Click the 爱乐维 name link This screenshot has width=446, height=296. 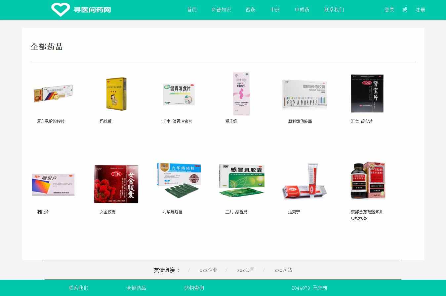click(231, 122)
